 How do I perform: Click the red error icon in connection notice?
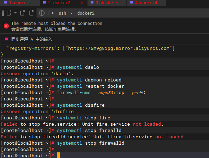point(6,26)
